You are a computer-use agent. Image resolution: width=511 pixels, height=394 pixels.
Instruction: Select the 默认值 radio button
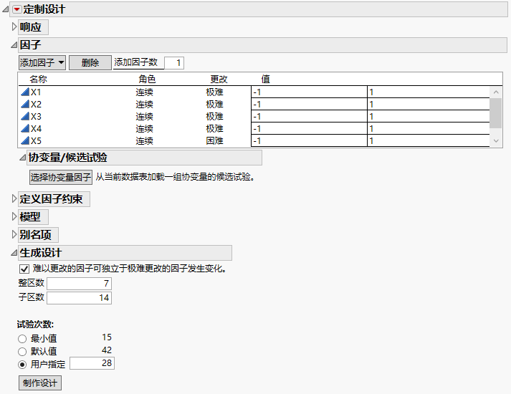22,352
